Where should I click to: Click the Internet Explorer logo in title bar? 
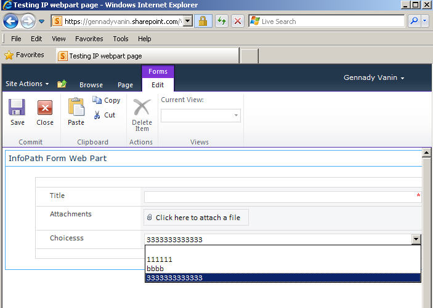[x=7, y=5]
